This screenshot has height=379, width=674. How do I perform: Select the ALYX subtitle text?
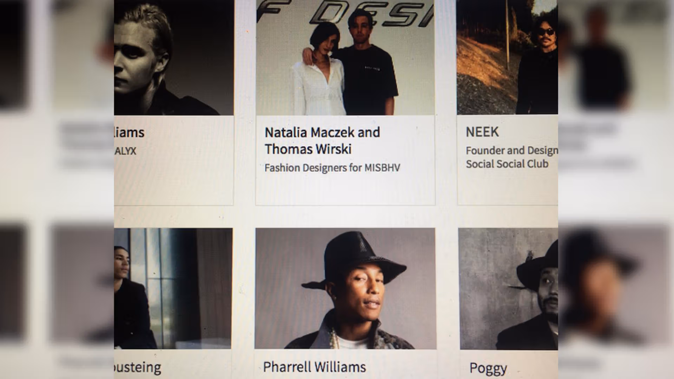125,151
